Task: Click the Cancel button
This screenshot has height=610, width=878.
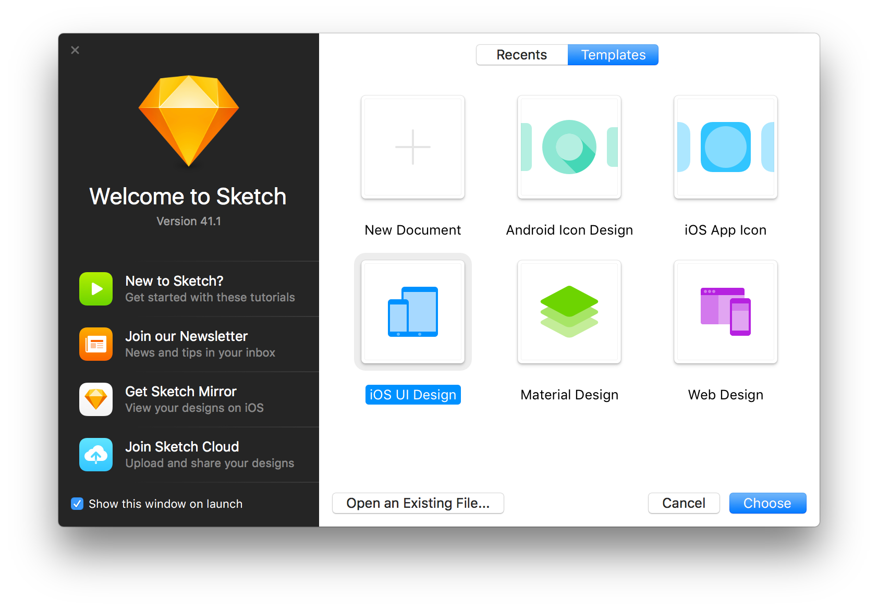Action: click(684, 503)
